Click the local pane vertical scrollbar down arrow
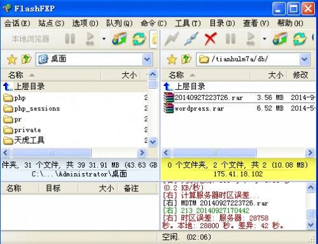The height and width of the screenshot is (244, 318). click(x=153, y=141)
